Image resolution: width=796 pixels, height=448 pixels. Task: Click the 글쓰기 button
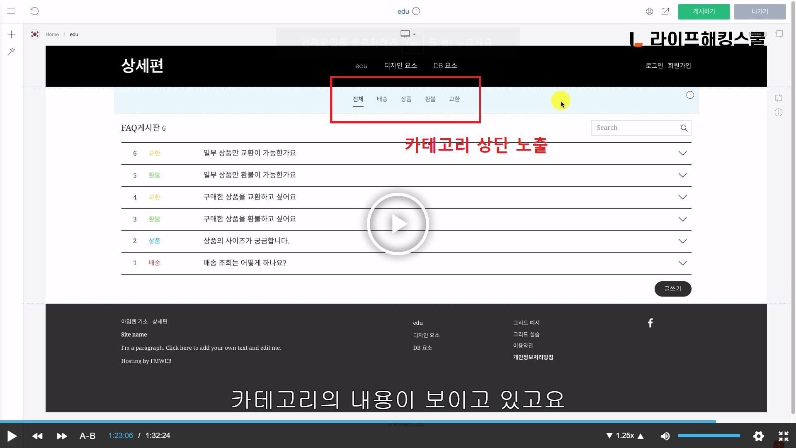pos(672,289)
